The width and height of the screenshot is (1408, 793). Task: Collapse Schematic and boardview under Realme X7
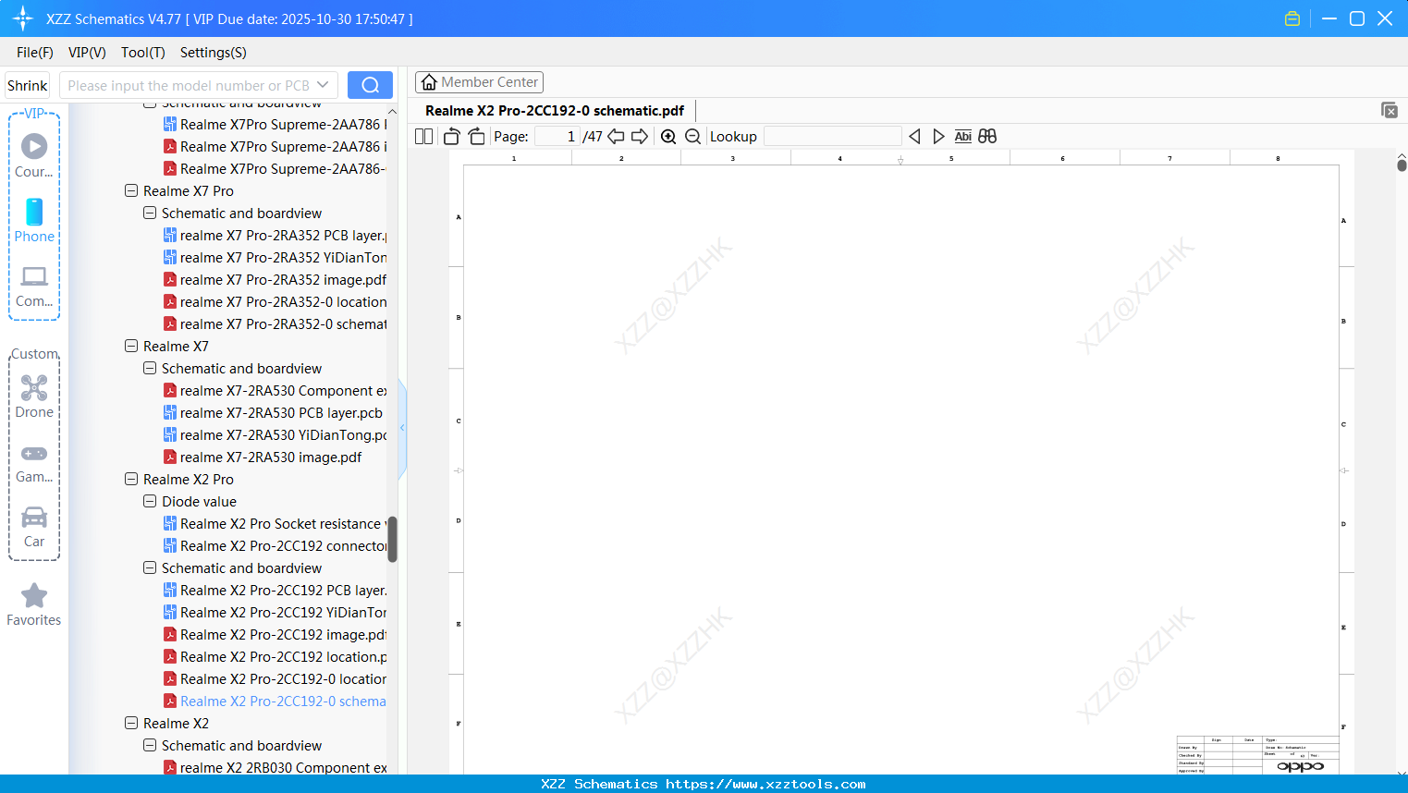point(150,369)
